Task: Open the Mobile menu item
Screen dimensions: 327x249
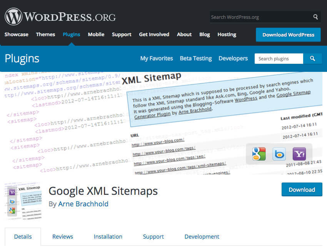Action: (96, 34)
